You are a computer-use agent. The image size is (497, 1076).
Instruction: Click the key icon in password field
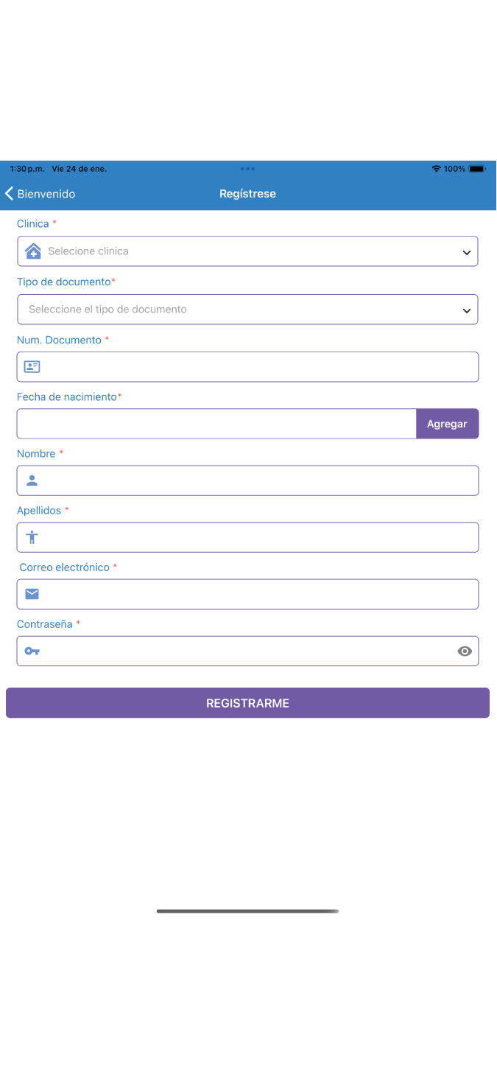tap(32, 651)
